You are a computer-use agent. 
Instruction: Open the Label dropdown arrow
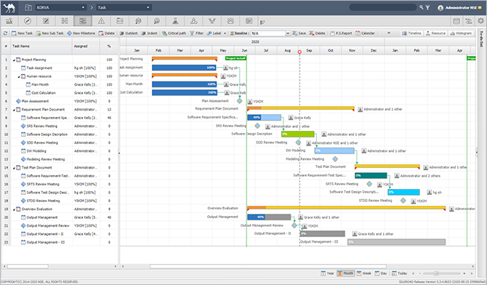[x=225, y=33]
